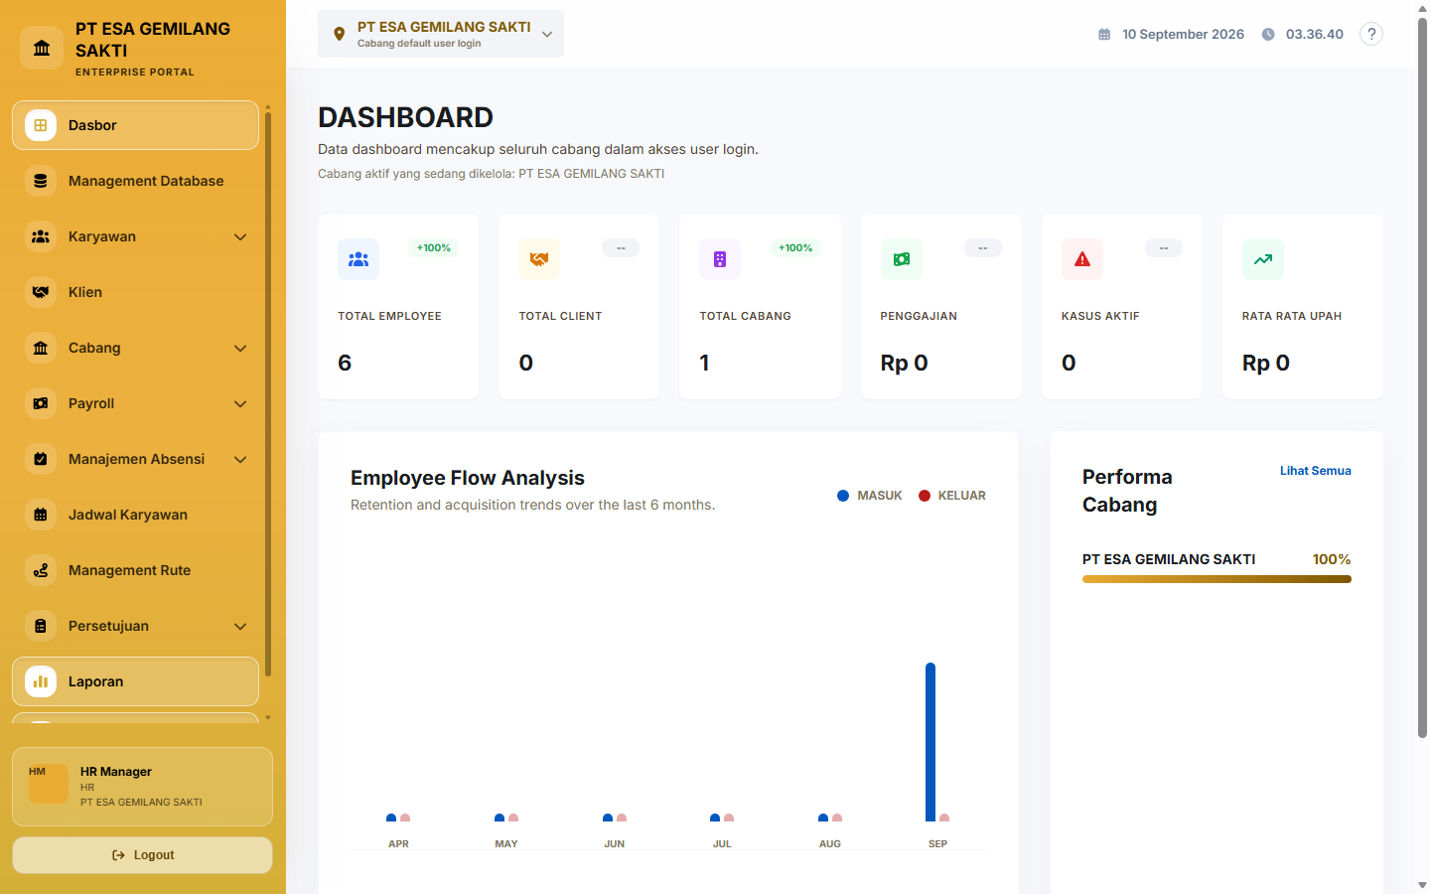This screenshot has width=1430, height=894.
Task: Click the Karyawan people icon
Action: pos(41,236)
